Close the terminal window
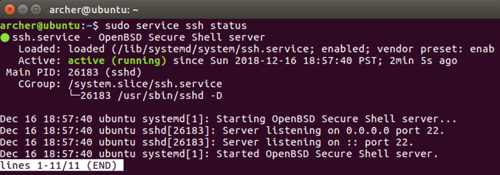 (x=10, y=10)
